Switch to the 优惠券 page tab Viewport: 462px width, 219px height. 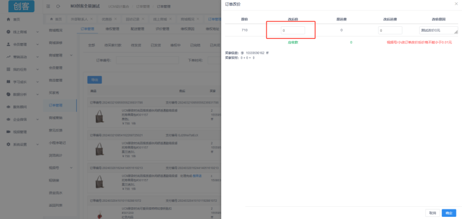(106, 19)
